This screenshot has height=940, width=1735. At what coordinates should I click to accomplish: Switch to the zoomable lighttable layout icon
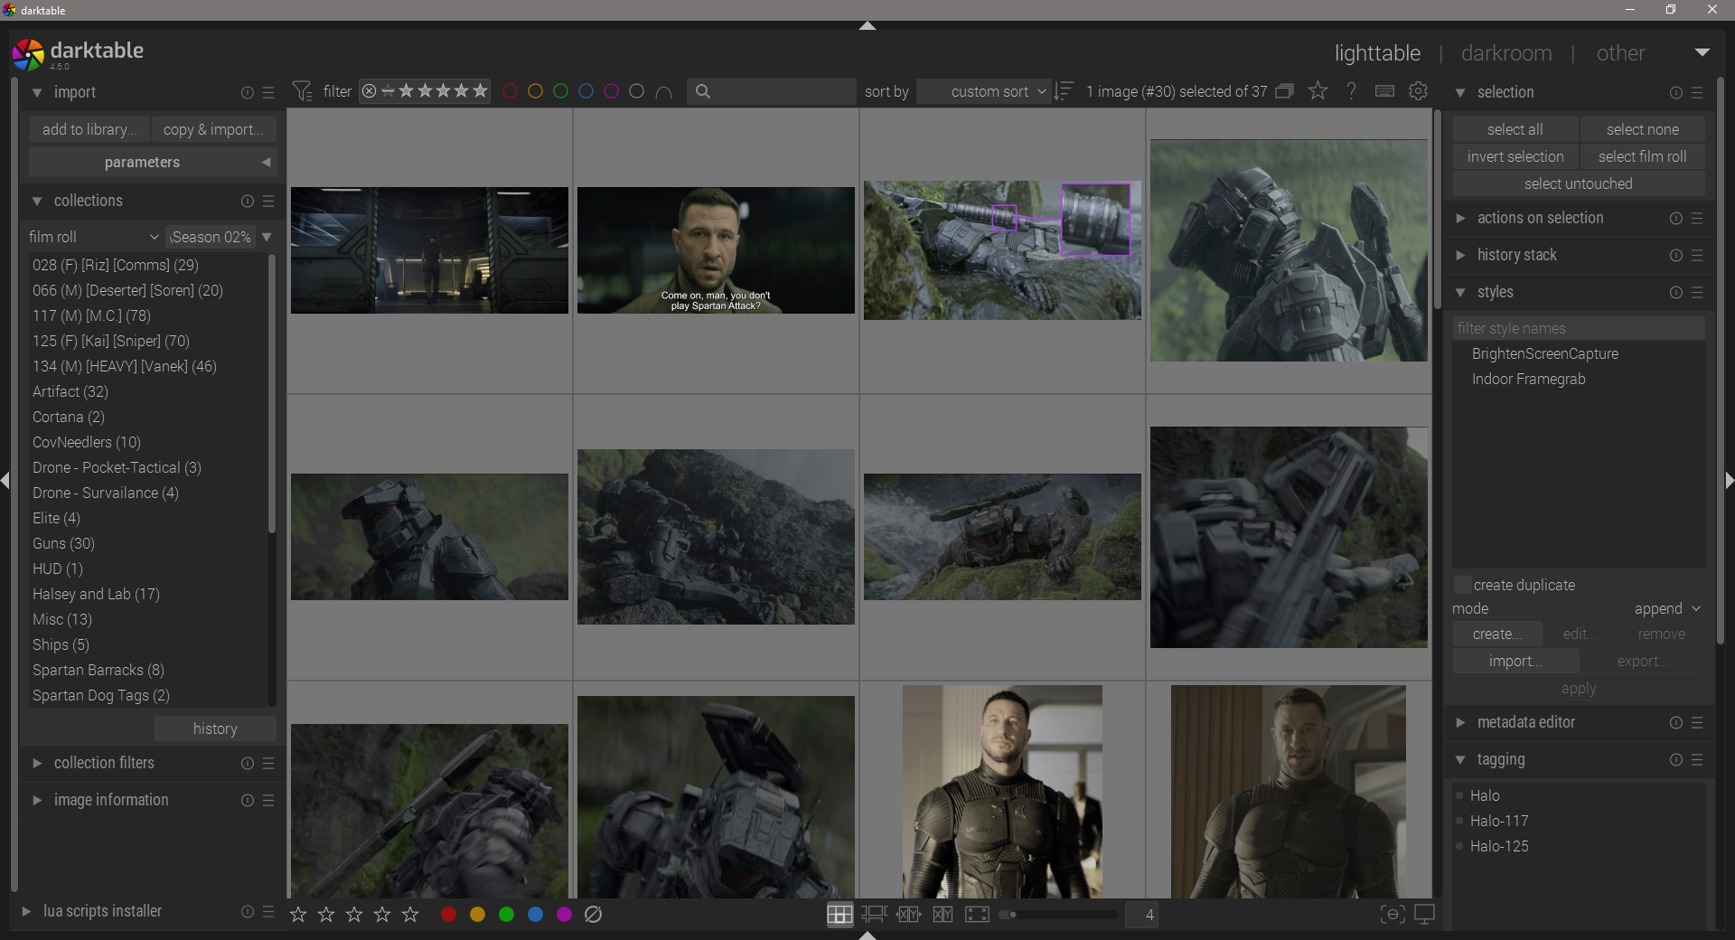coord(874,915)
